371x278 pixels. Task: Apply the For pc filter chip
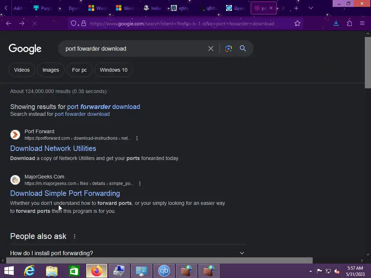(79, 70)
